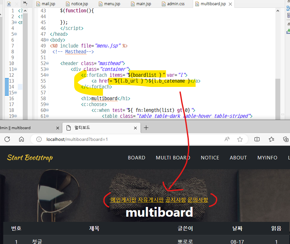Collapse the div container fold at line 53
290x244 pixels.
point(47,69)
